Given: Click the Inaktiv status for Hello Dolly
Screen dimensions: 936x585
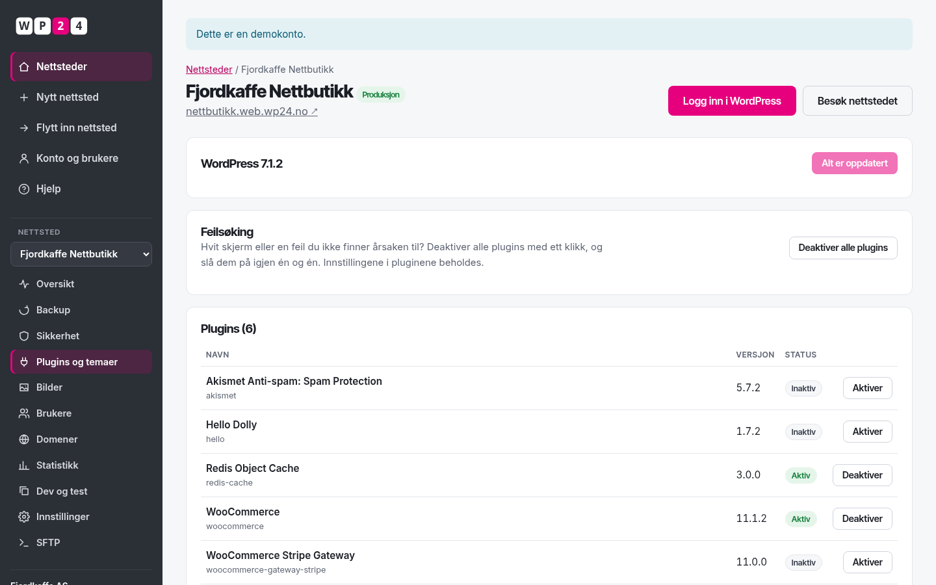Looking at the screenshot, I should [x=803, y=432].
